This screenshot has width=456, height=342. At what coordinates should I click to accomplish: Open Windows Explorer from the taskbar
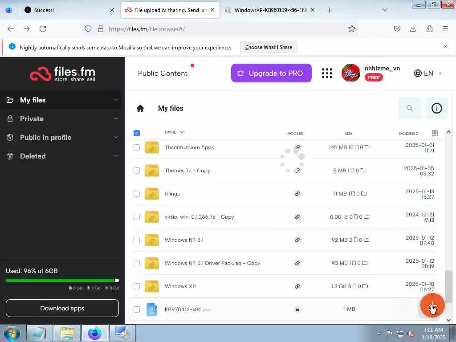pyautogui.click(x=67, y=333)
